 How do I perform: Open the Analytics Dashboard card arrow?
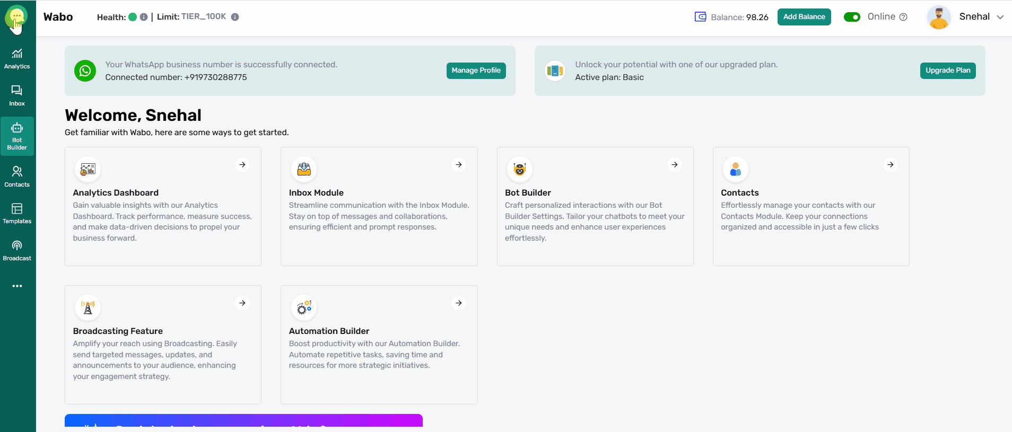[242, 165]
